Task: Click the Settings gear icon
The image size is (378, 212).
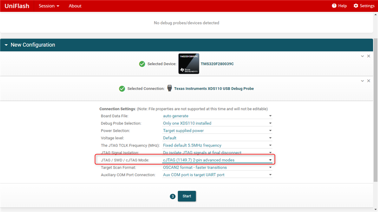Action: [x=356, y=6]
